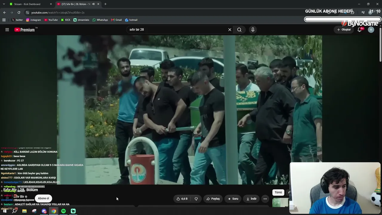382x215 pixels.
Task: Open the Soru ask button
Action: coord(233,199)
